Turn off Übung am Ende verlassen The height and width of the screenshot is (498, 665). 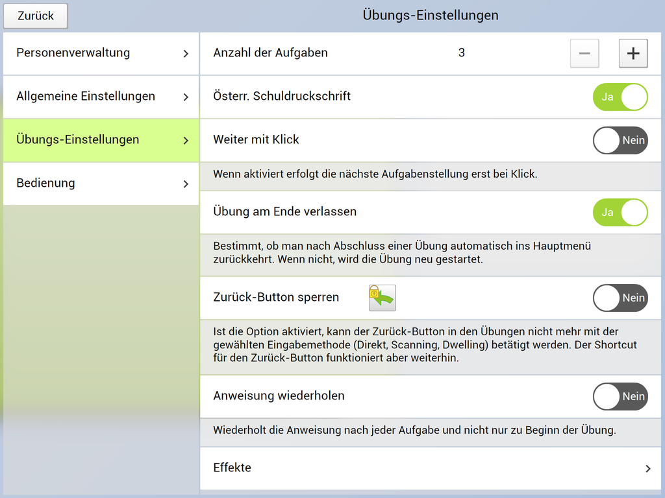[620, 212]
